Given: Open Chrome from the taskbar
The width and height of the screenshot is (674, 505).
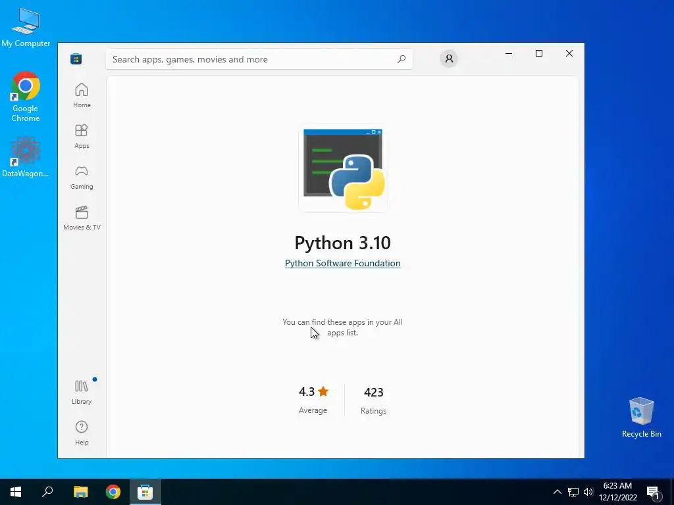Looking at the screenshot, I should pyautogui.click(x=113, y=492).
